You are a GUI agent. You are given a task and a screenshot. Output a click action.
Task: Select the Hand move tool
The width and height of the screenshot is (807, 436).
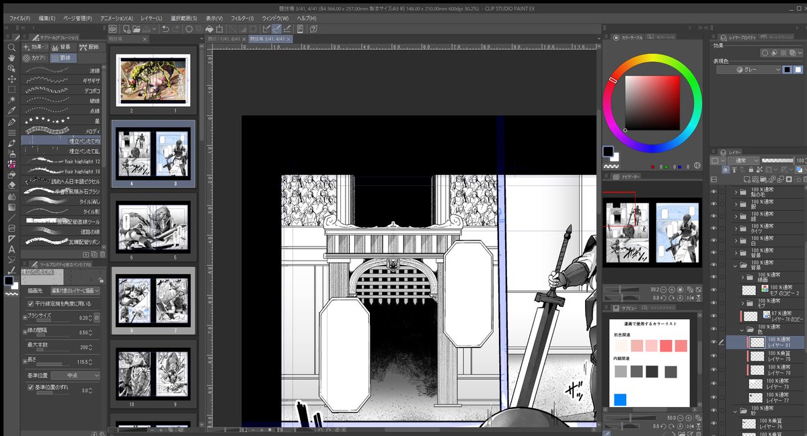pos(11,58)
